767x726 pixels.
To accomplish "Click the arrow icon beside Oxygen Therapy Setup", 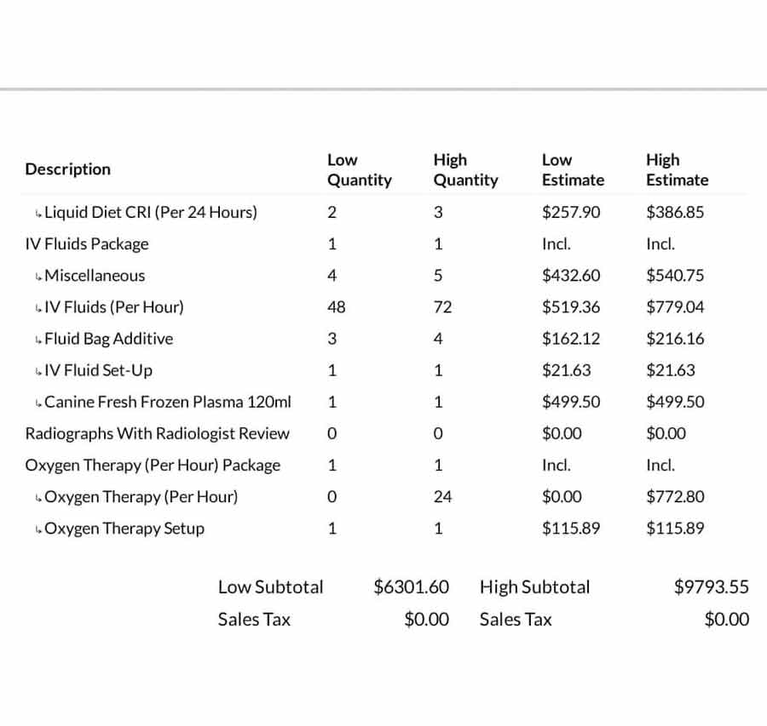I will [37, 529].
